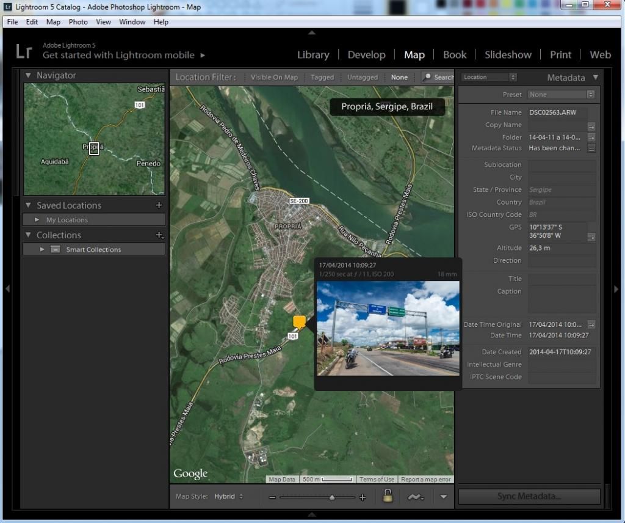Click the map zoom slider handle
The image size is (625, 523).
pyautogui.click(x=331, y=497)
